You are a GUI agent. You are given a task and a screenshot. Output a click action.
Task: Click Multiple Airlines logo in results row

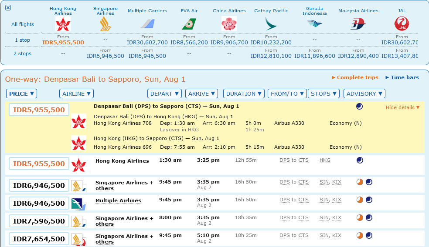[78, 204]
